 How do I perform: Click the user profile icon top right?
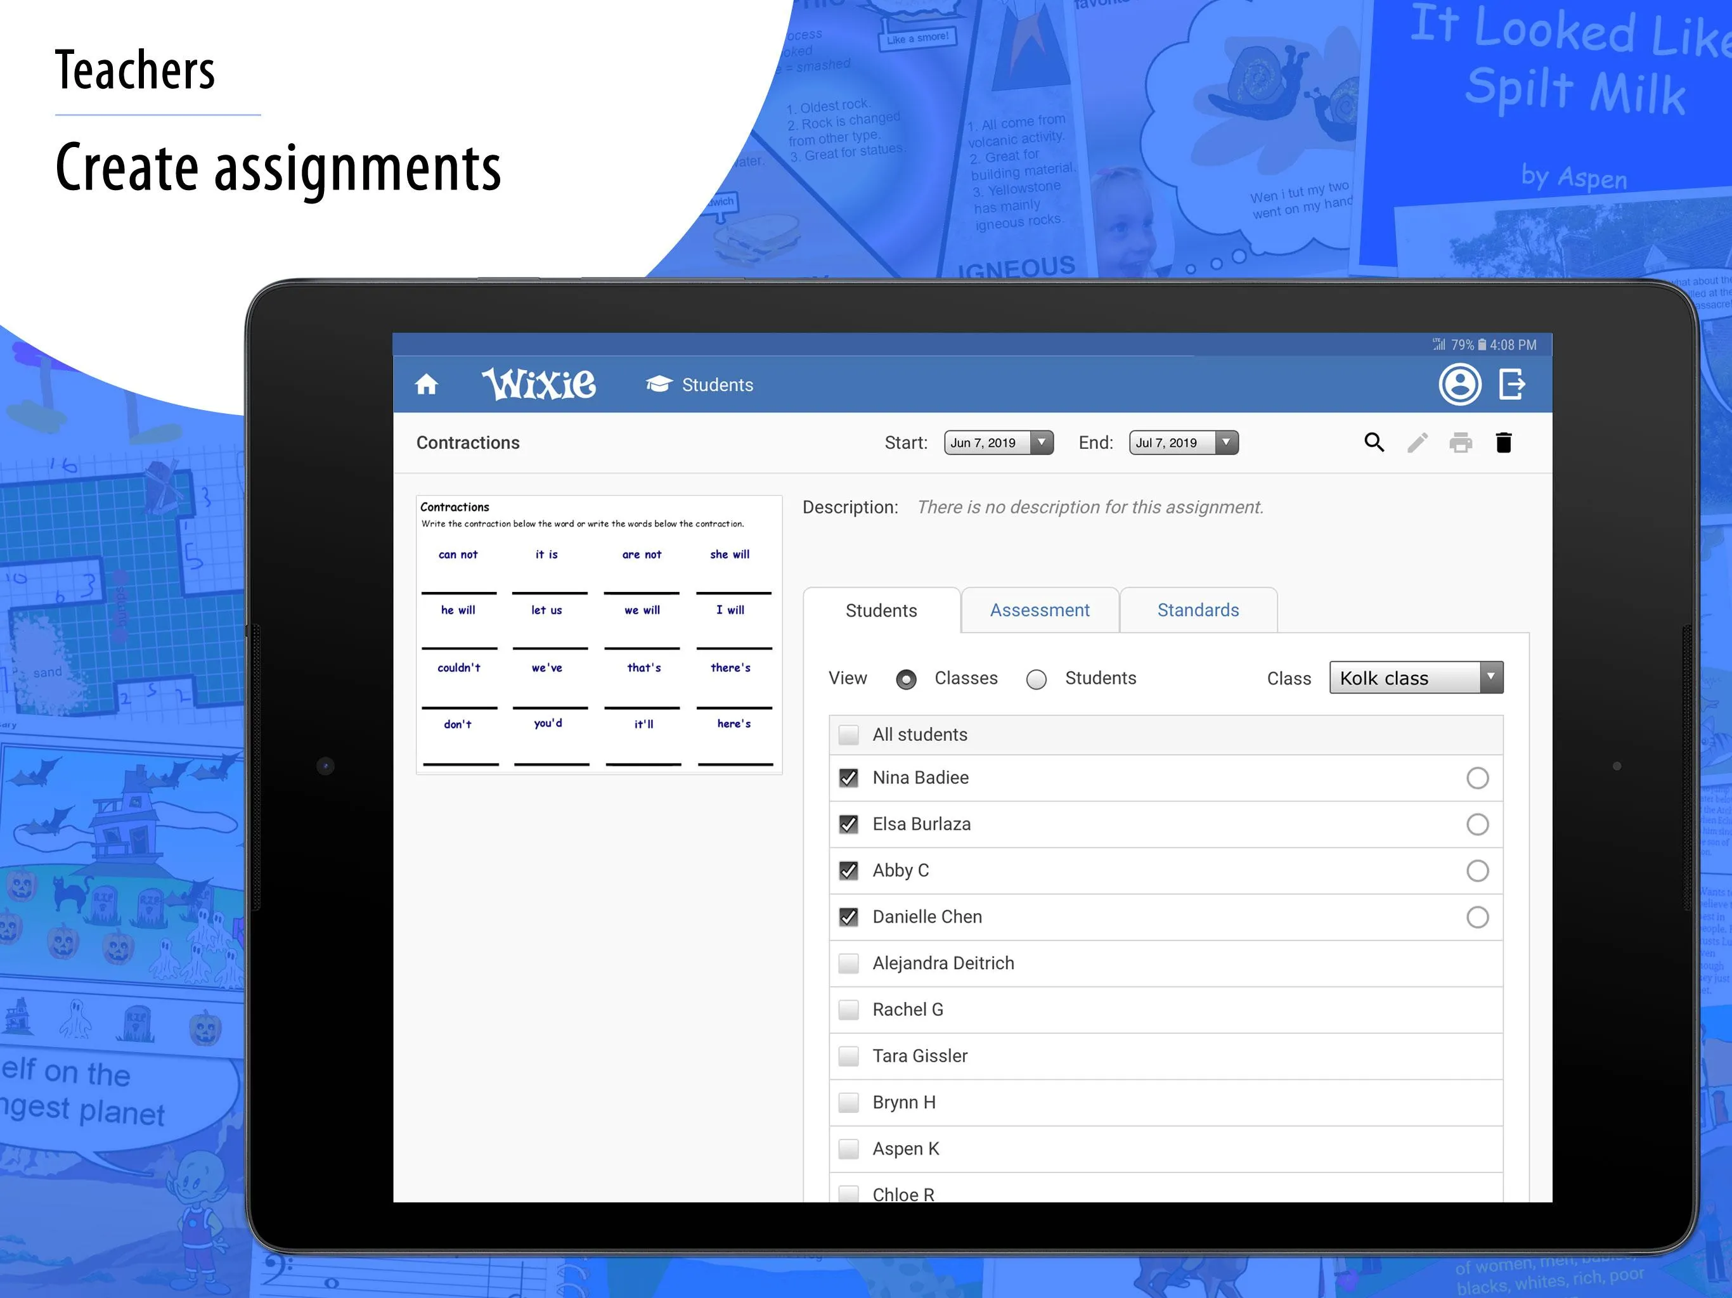point(1459,385)
